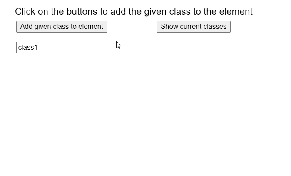Click the page heading about adding classes

click(134, 12)
